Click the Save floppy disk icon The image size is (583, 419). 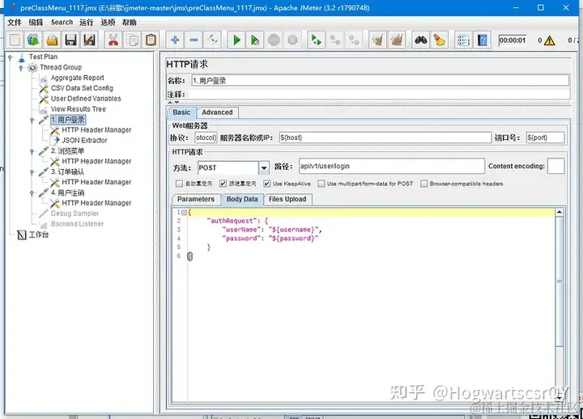(x=70, y=40)
